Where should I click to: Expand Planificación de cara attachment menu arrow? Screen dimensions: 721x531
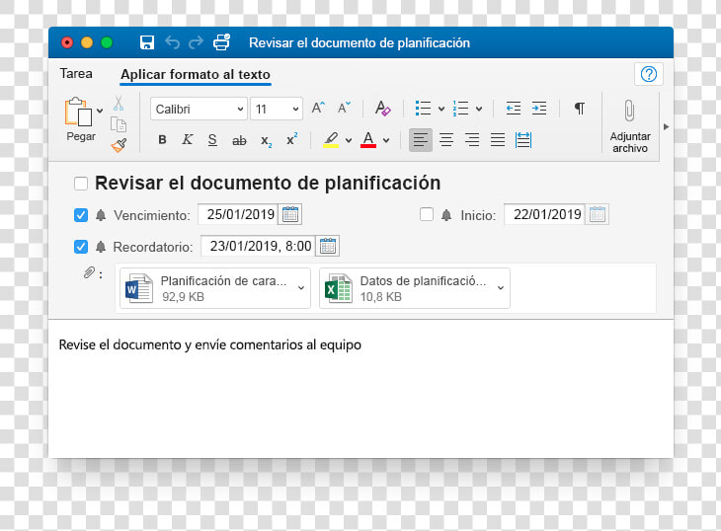click(301, 287)
